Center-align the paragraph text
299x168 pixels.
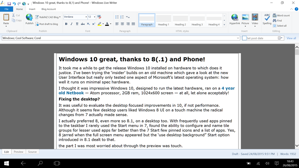coord(122,24)
